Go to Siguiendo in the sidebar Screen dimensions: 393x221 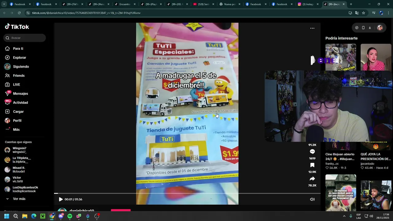(x=17, y=67)
